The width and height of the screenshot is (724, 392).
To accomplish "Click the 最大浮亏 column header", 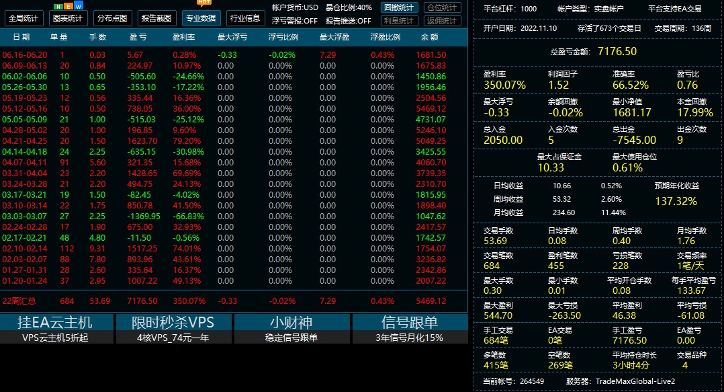I will (232, 37).
